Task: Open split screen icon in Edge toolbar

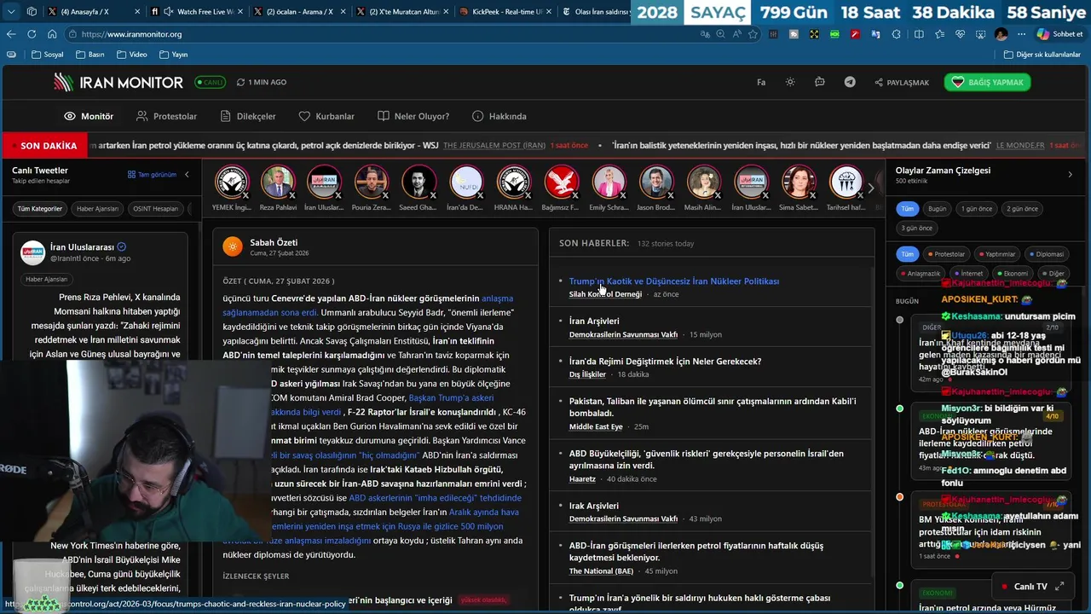Action: [x=918, y=34]
